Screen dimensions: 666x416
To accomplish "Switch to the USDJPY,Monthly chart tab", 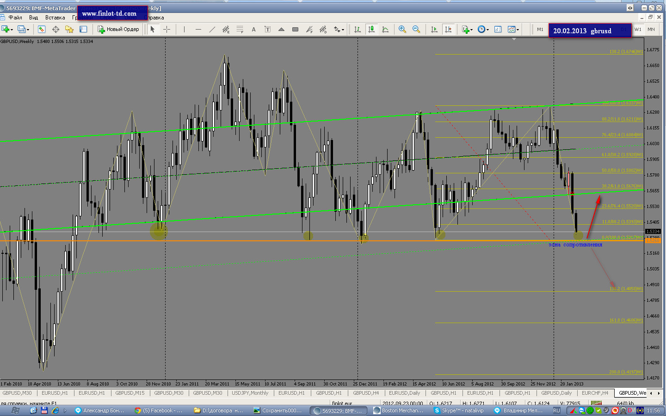I will tap(250, 393).
